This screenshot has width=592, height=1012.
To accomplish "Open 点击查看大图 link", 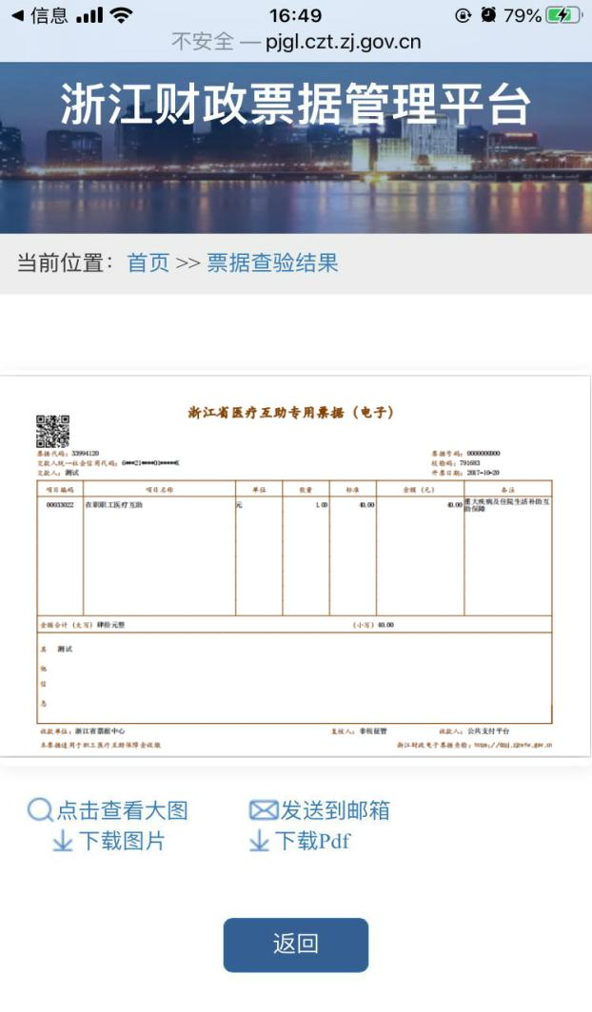I will coord(122,810).
